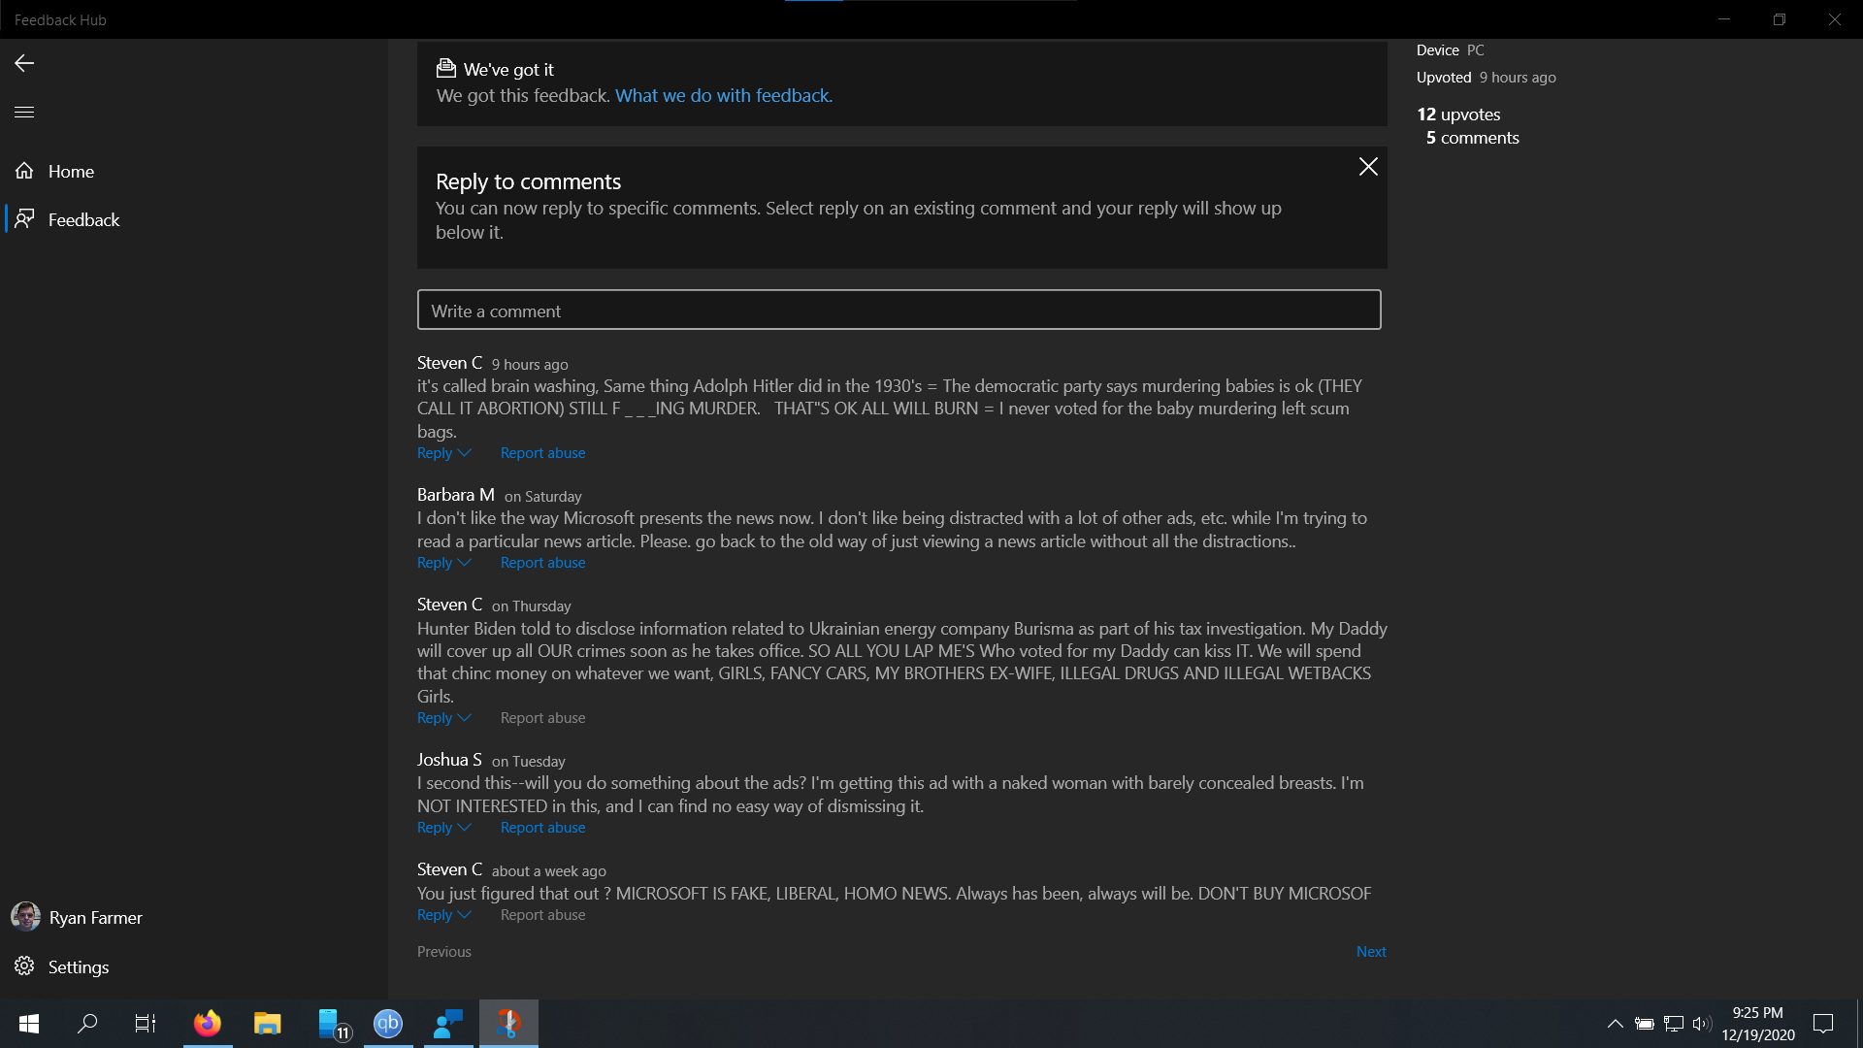Open Settings from the sidebar
Viewport: 1863px width, 1048px height.
coord(194,966)
